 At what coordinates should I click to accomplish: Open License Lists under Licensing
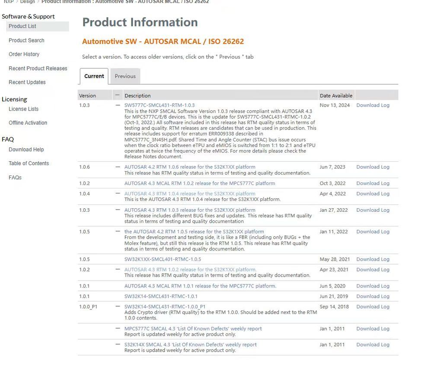tap(23, 109)
